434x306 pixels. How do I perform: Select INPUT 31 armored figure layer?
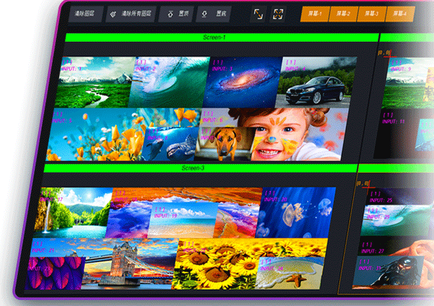(387, 271)
